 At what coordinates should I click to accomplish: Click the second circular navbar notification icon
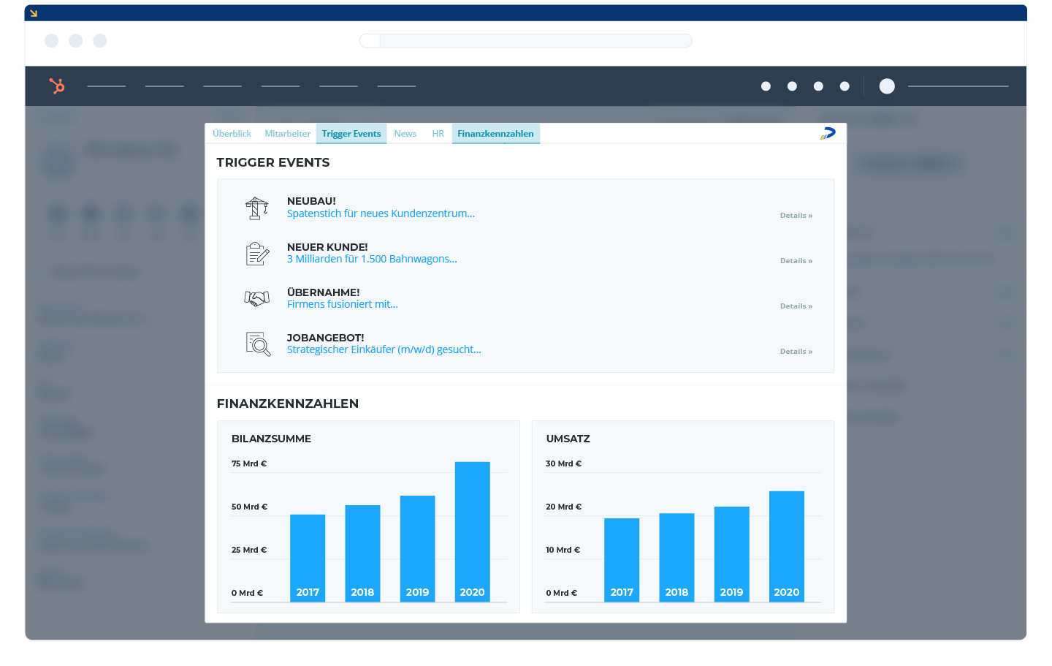click(792, 86)
